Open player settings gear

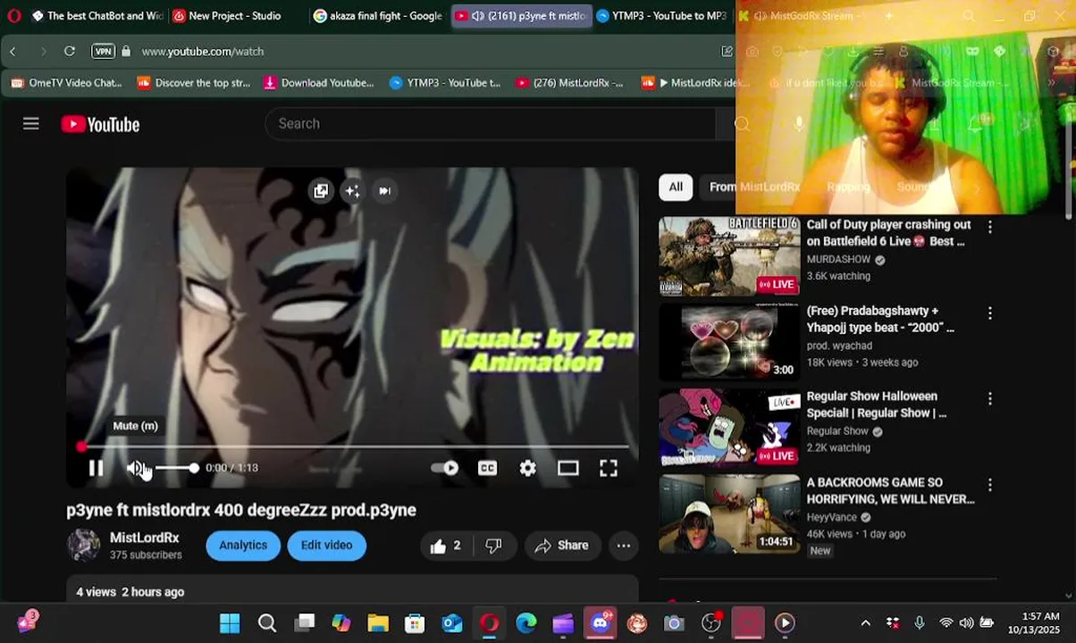point(527,468)
